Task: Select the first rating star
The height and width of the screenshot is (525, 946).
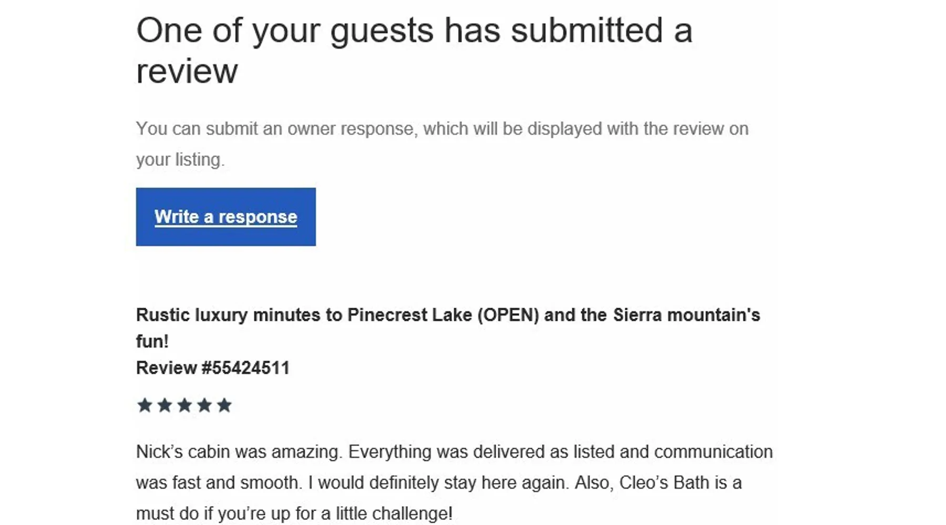Action: coord(145,405)
